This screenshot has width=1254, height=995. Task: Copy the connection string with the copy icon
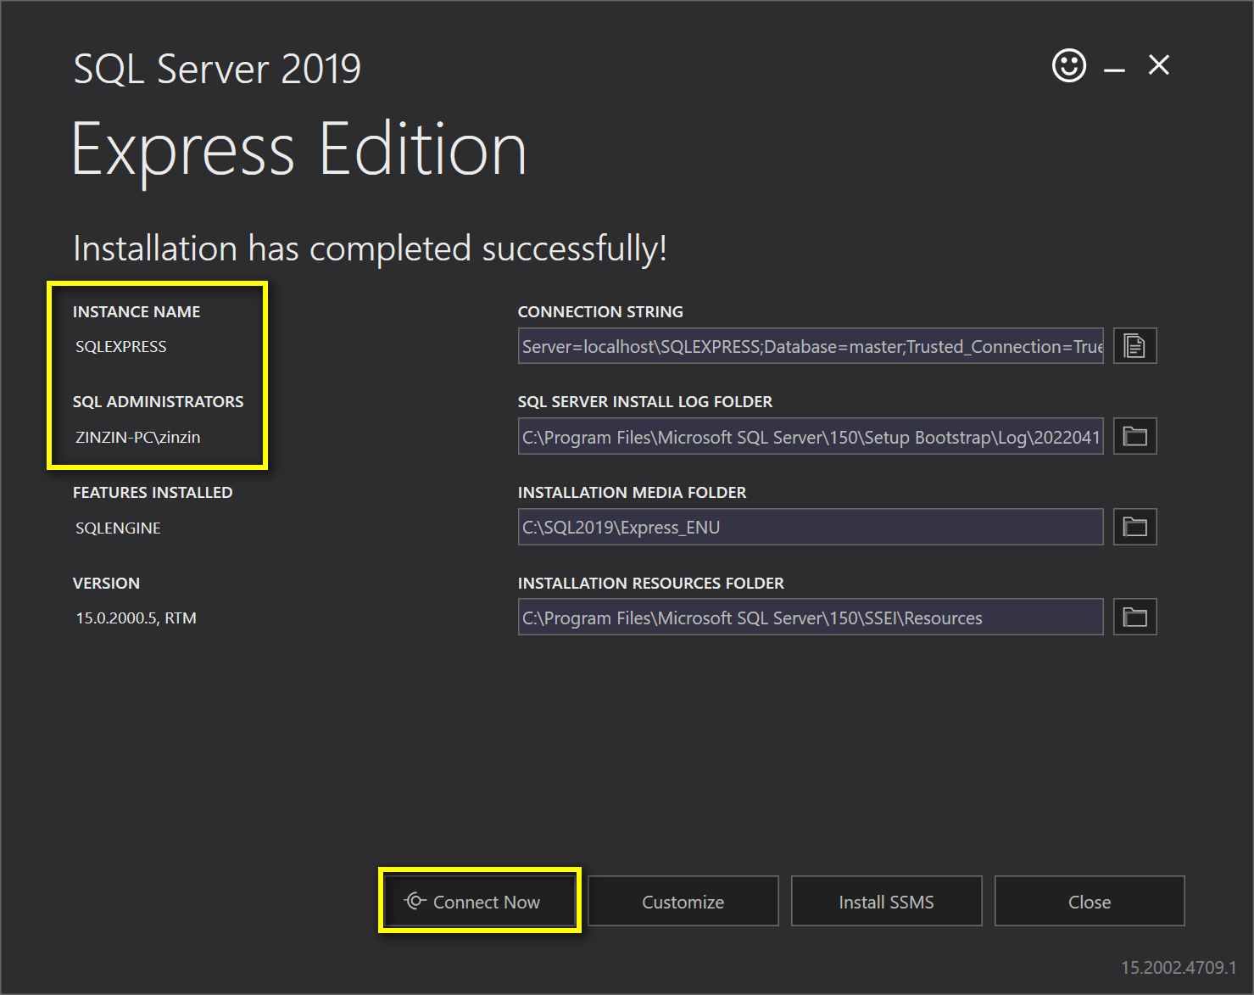coord(1134,346)
